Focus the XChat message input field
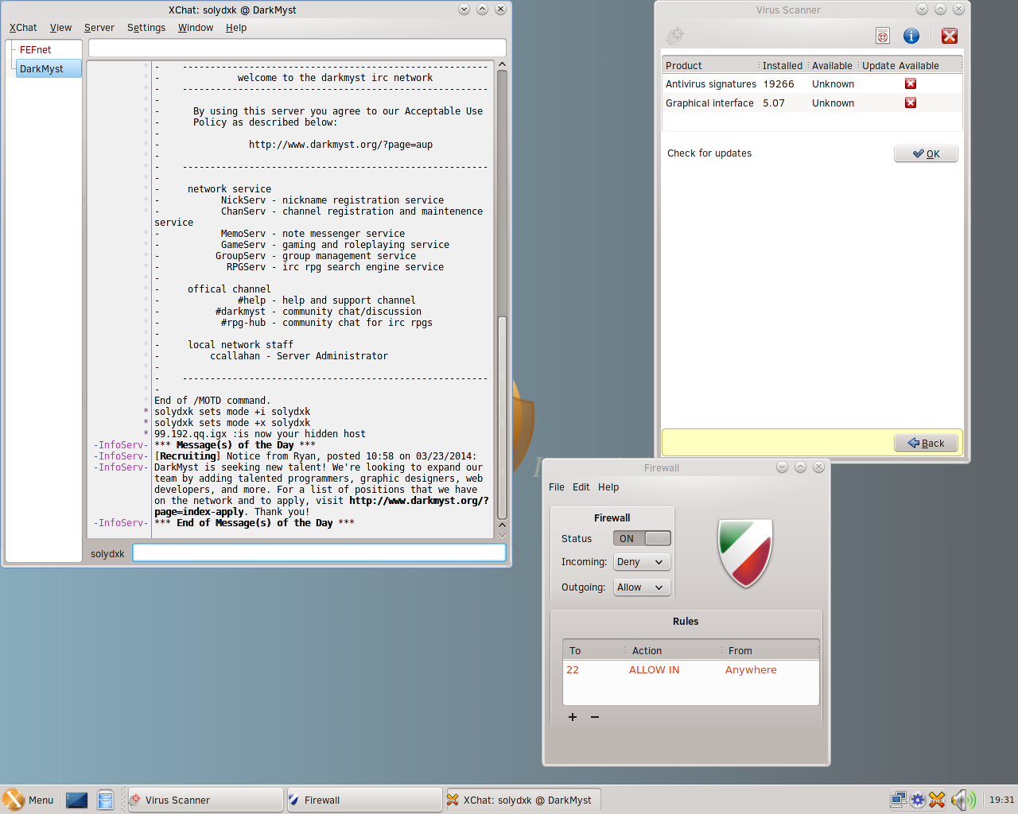This screenshot has width=1018, height=814. click(319, 552)
